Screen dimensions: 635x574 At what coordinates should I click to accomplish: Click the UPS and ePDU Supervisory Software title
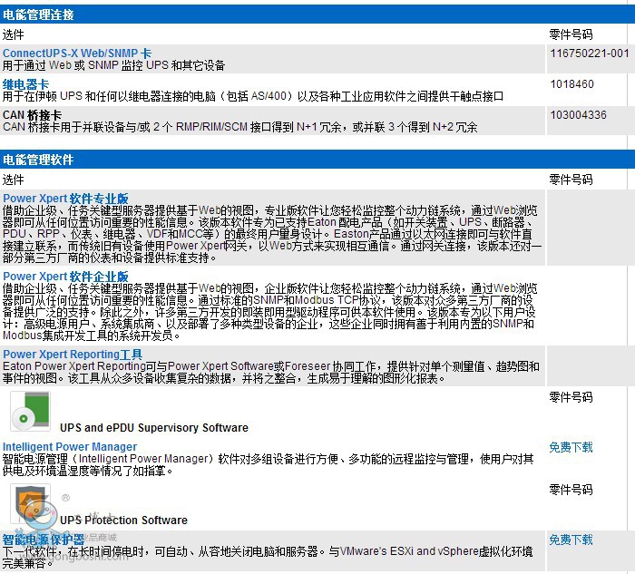[153, 428]
